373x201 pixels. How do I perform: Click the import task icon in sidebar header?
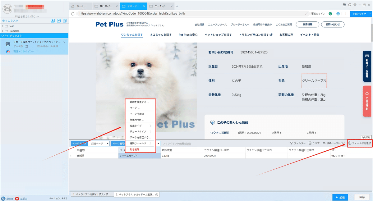53,21
